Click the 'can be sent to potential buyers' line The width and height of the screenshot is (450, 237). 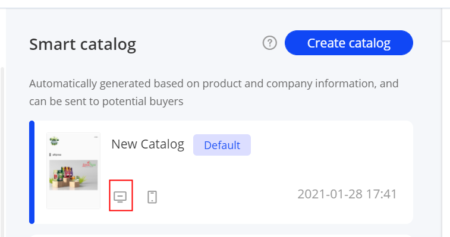pos(106,102)
